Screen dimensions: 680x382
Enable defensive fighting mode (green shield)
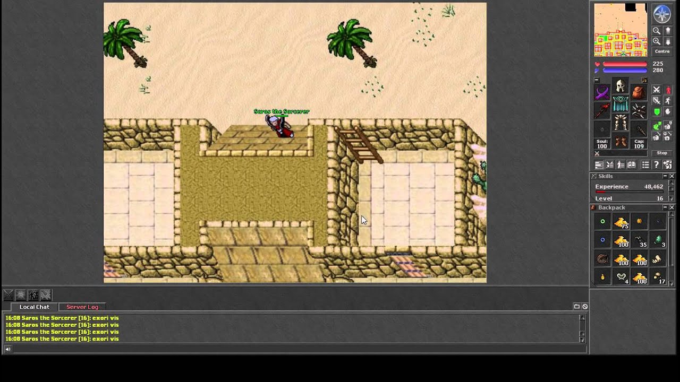(x=656, y=111)
